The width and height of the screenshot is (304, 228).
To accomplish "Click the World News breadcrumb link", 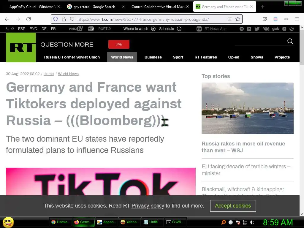I will (x=68, y=74).
